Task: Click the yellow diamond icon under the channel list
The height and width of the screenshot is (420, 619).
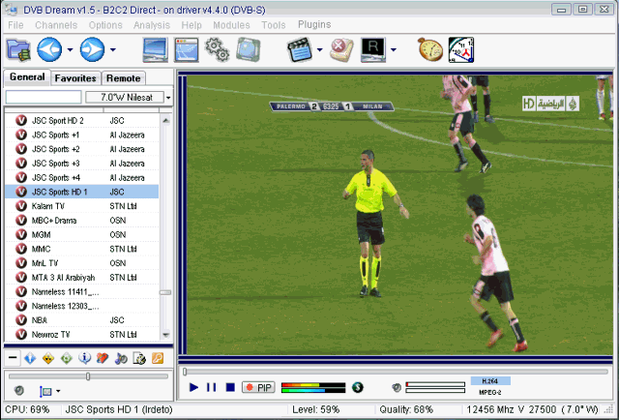Action: point(48,358)
